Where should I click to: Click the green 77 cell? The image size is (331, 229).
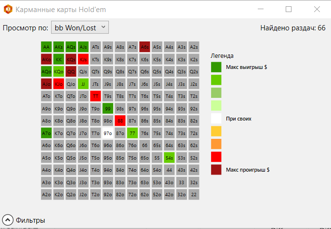pyautogui.click(x=132, y=133)
